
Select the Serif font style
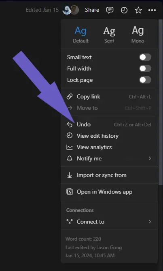[x=109, y=35]
